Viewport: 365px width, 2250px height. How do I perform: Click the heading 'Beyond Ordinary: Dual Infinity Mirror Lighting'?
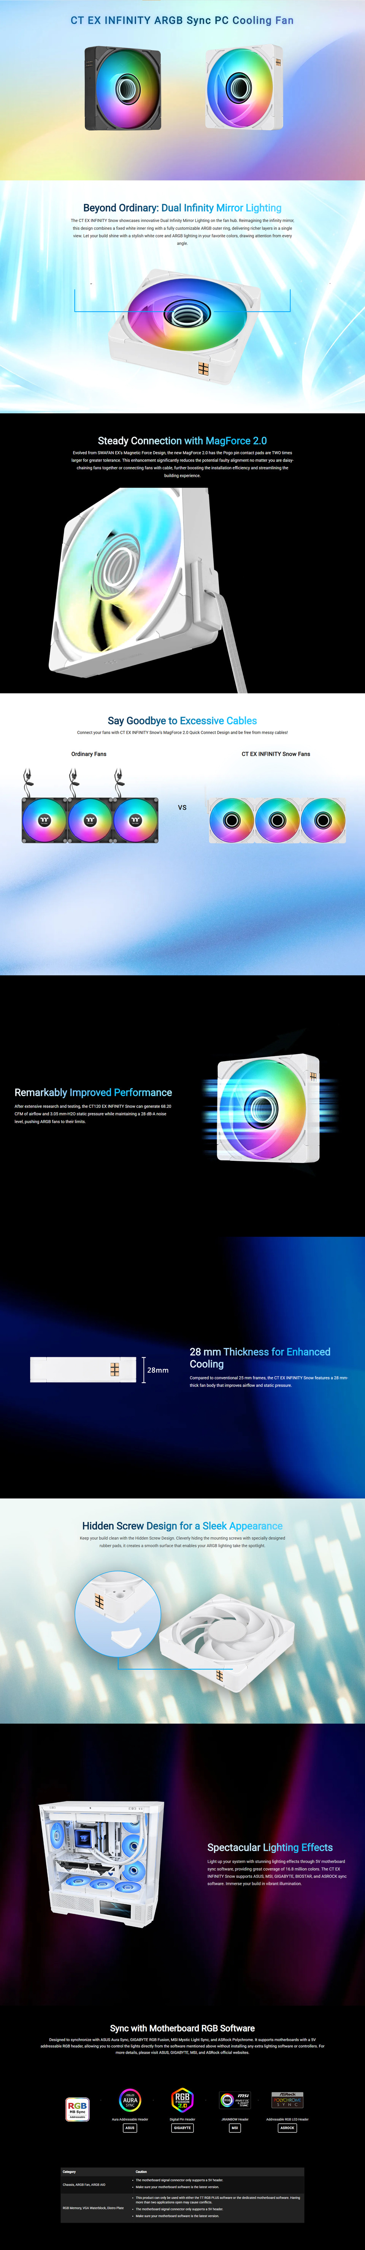point(182,208)
